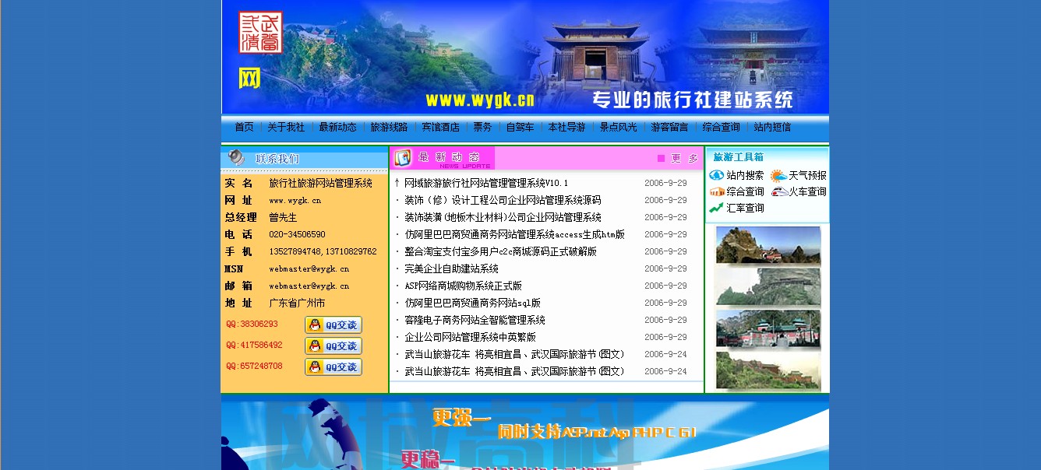Image resolution: width=1041 pixels, height=470 pixels.
Task: Click the www.wygk.cn banner text
Action: click(480, 100)
